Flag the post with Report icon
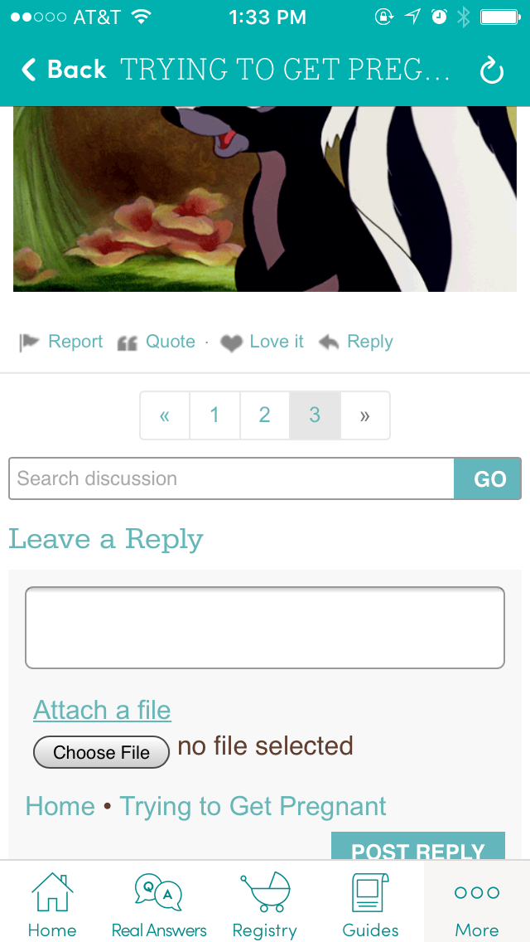 (29, 342)
